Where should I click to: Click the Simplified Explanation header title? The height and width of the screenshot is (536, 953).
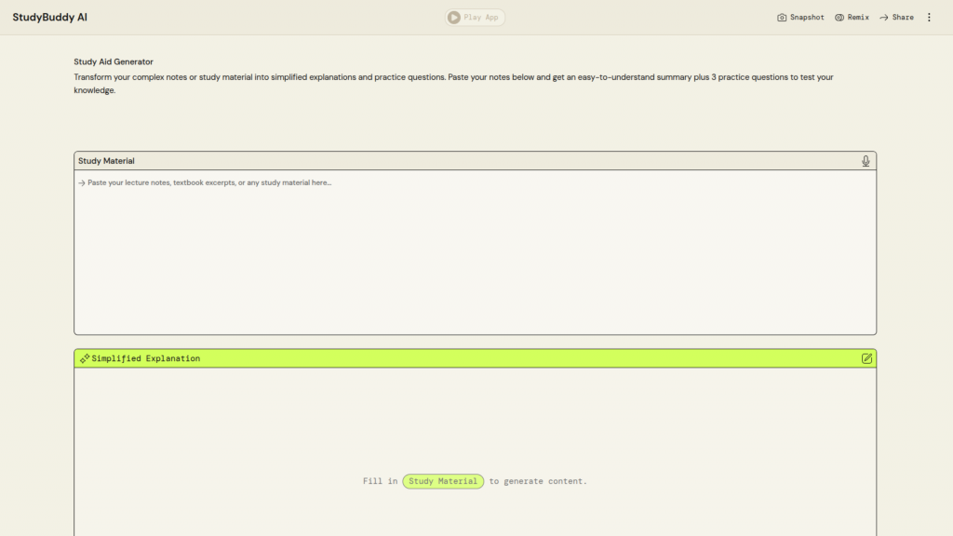point(145,358)
